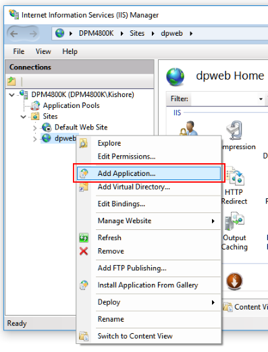Screen dimensions: 268x352
Task: Expand the Manage Website submenu
Action: [213, 221]
